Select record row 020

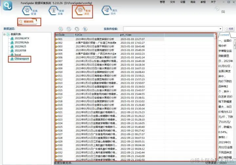(x=109, y=109)
